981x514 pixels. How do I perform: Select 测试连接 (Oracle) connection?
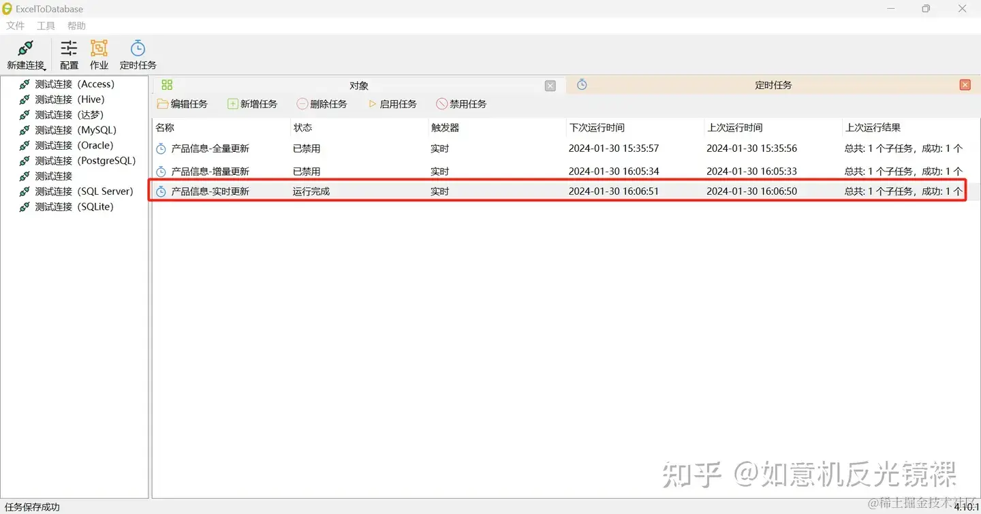point(74,146)
